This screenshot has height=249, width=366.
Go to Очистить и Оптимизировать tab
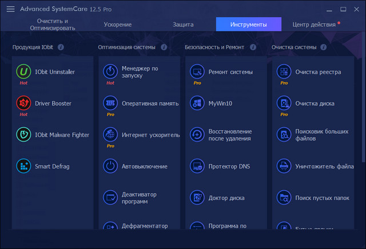(49, 25)
